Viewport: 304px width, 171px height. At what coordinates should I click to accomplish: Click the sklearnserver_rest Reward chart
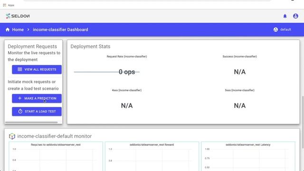(152, 157)
